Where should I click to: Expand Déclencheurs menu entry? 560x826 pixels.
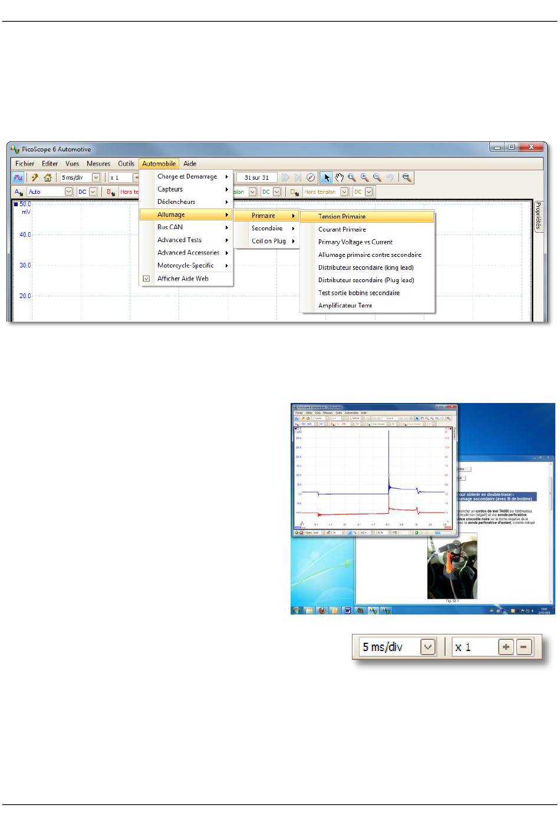coord(186,201)
